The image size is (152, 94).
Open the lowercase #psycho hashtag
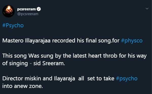click(x=127, y=79)
